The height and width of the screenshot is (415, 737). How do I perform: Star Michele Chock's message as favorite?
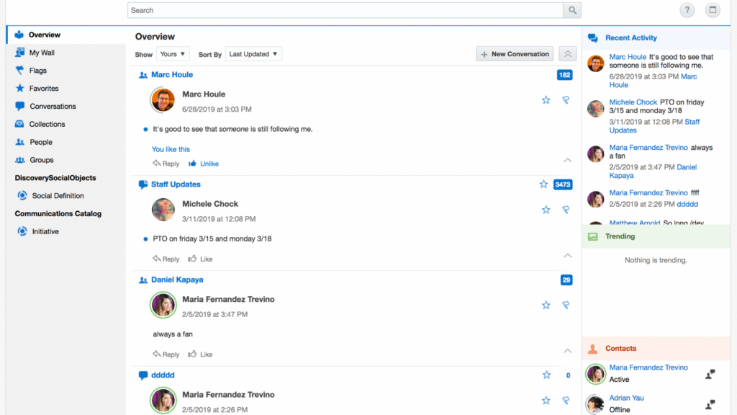(546, 210)
